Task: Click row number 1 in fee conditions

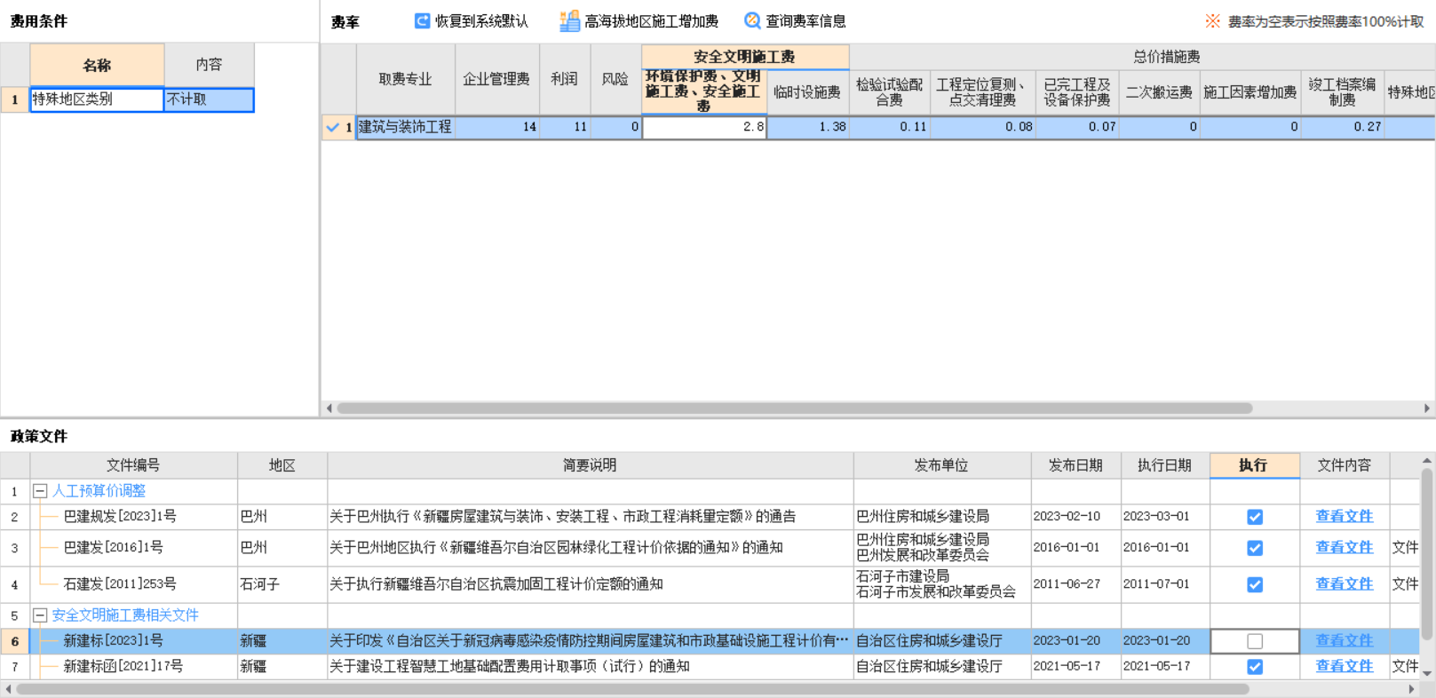Action: 15,99
